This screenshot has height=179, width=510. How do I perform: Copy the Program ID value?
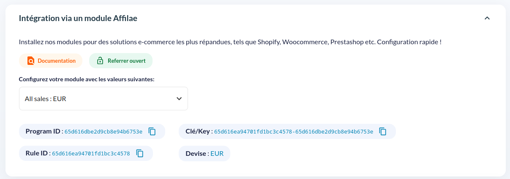(152, 131)
